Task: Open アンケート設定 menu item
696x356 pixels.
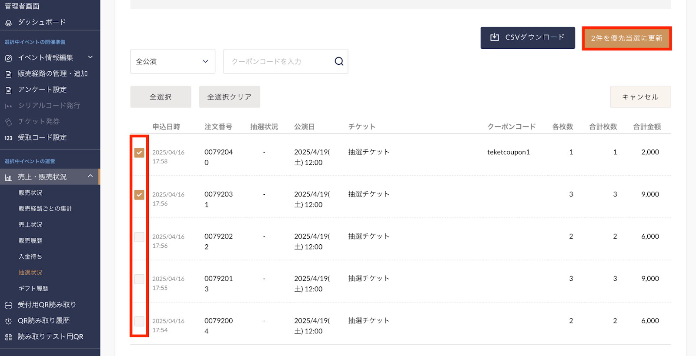Action: (42, 90)
